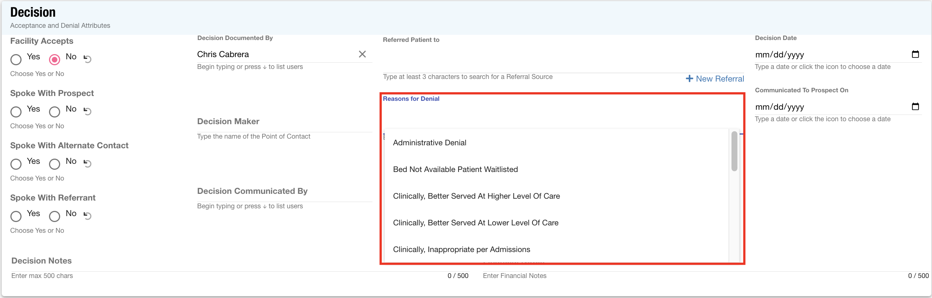
Task: Reset the Spoke With Prospect selection
Action: click(x=87, y=111)
